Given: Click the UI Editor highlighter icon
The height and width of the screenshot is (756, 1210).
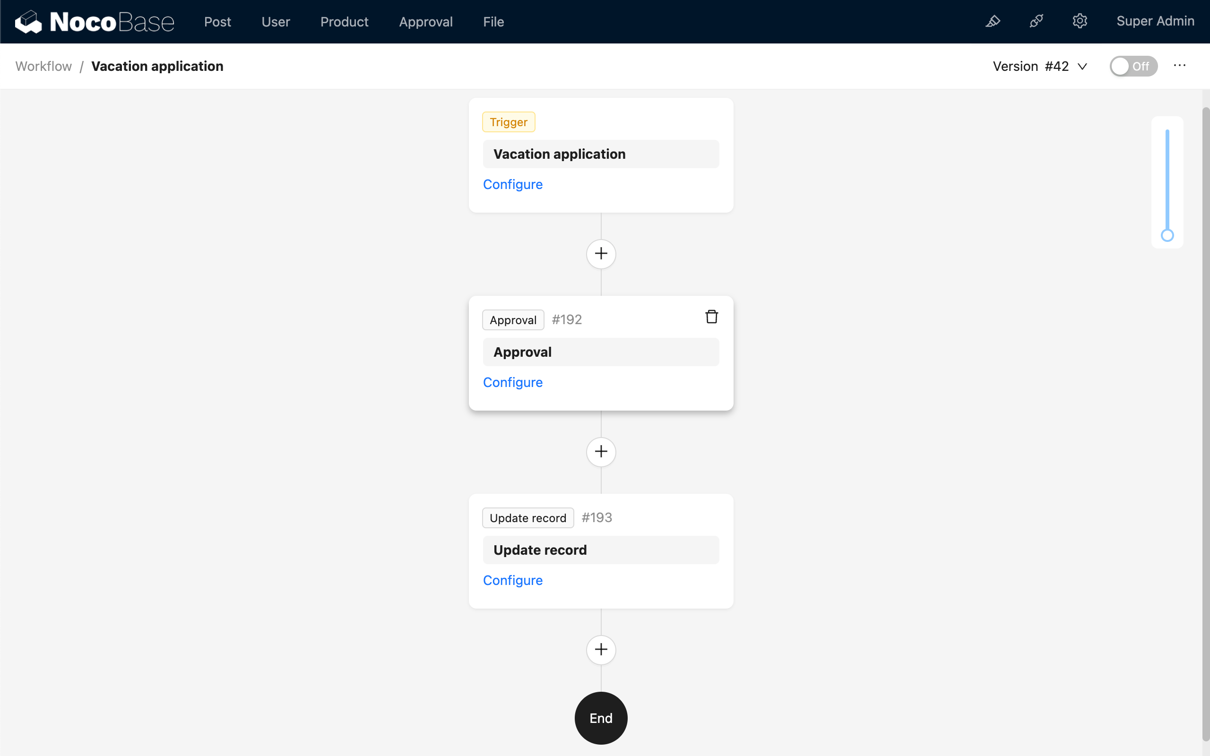Looking at the screenshot, I should [x=993, y=22].
